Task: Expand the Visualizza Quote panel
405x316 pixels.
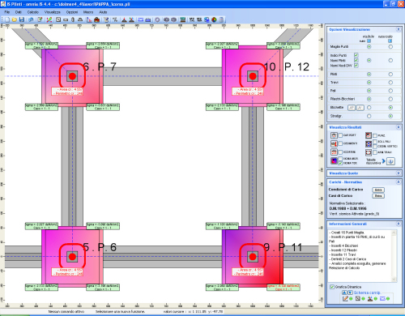Action: click(399, 173)
